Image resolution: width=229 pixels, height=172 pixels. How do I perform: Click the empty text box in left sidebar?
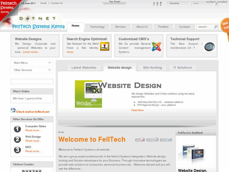pyautogui.click(x=32, y=81)
